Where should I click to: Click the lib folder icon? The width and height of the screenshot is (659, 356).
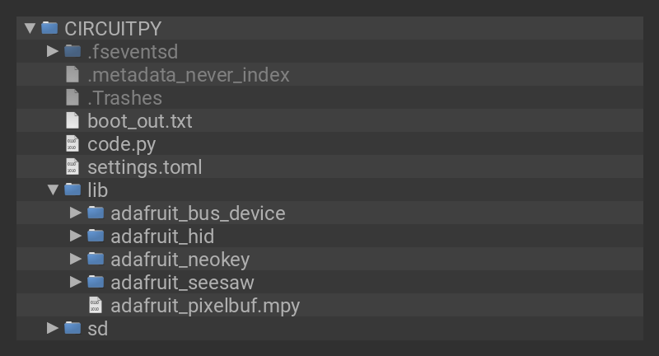[72, 190]
